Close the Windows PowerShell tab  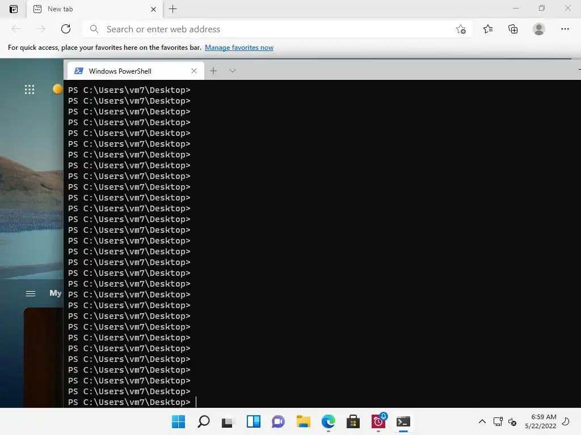(x=194, y=71)
